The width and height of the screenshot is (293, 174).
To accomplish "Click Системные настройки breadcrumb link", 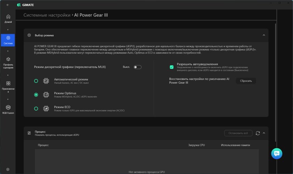I will [x=47, y=15].
